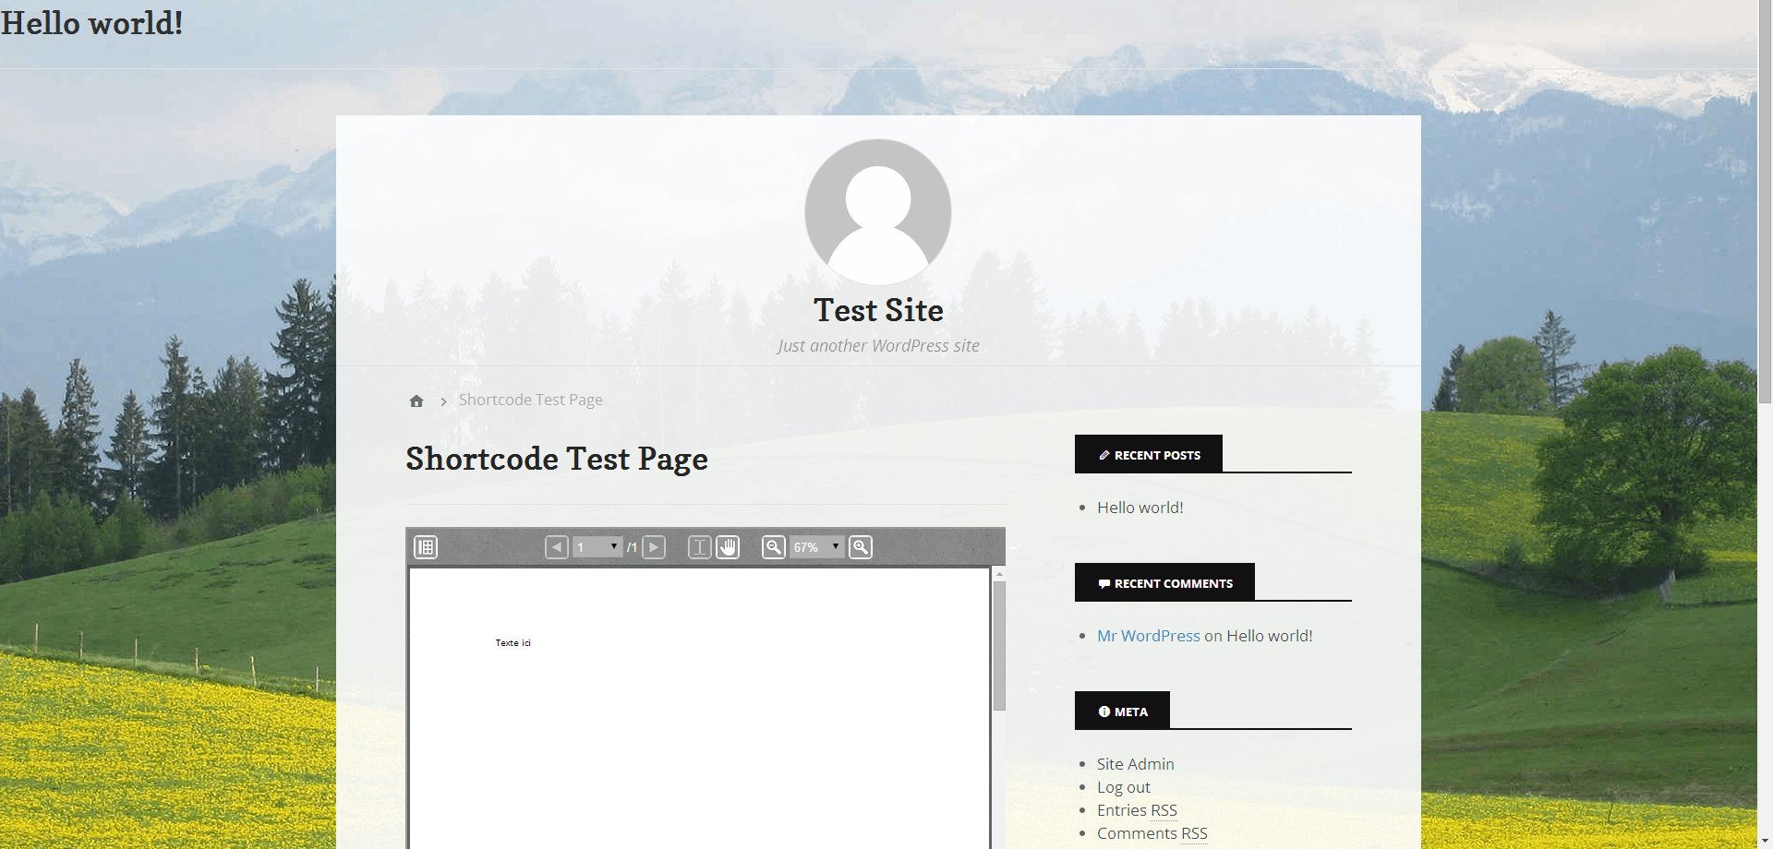Click the browser page scrollbar thumb
Viewport: 1773px width, 849px height.
click(x=1765, y=203)
